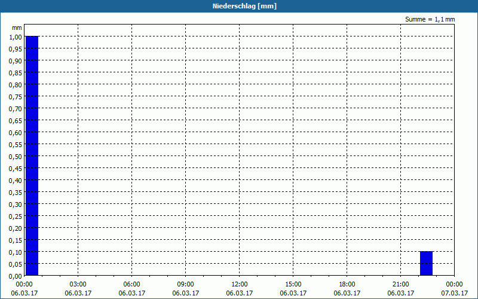Click the 1,00 mm precipitation bar at 00:00
Image resolution: width=478 pixels, height=299 pixels.
32,155
